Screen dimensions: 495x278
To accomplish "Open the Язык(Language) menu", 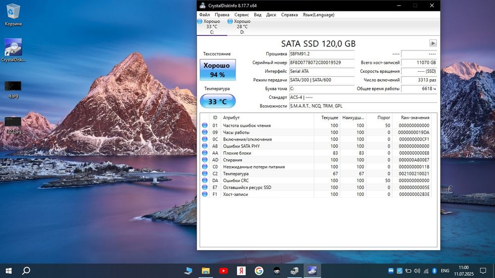I will (318, 15).
